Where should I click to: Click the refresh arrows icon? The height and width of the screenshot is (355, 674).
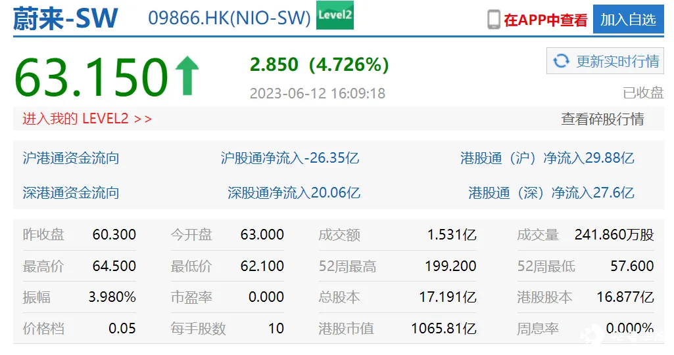561,61
